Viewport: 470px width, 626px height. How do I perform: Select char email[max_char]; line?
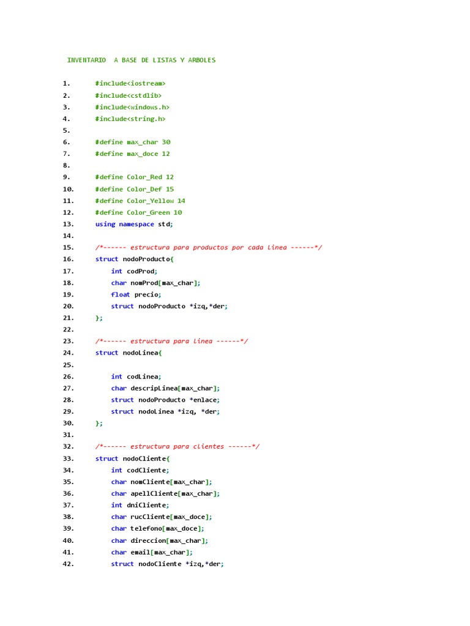(x=152, y=553)
